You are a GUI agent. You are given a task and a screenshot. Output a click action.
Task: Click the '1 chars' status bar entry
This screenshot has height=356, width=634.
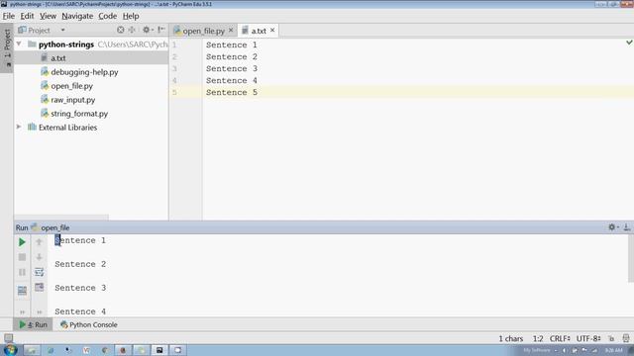[511, 338]
